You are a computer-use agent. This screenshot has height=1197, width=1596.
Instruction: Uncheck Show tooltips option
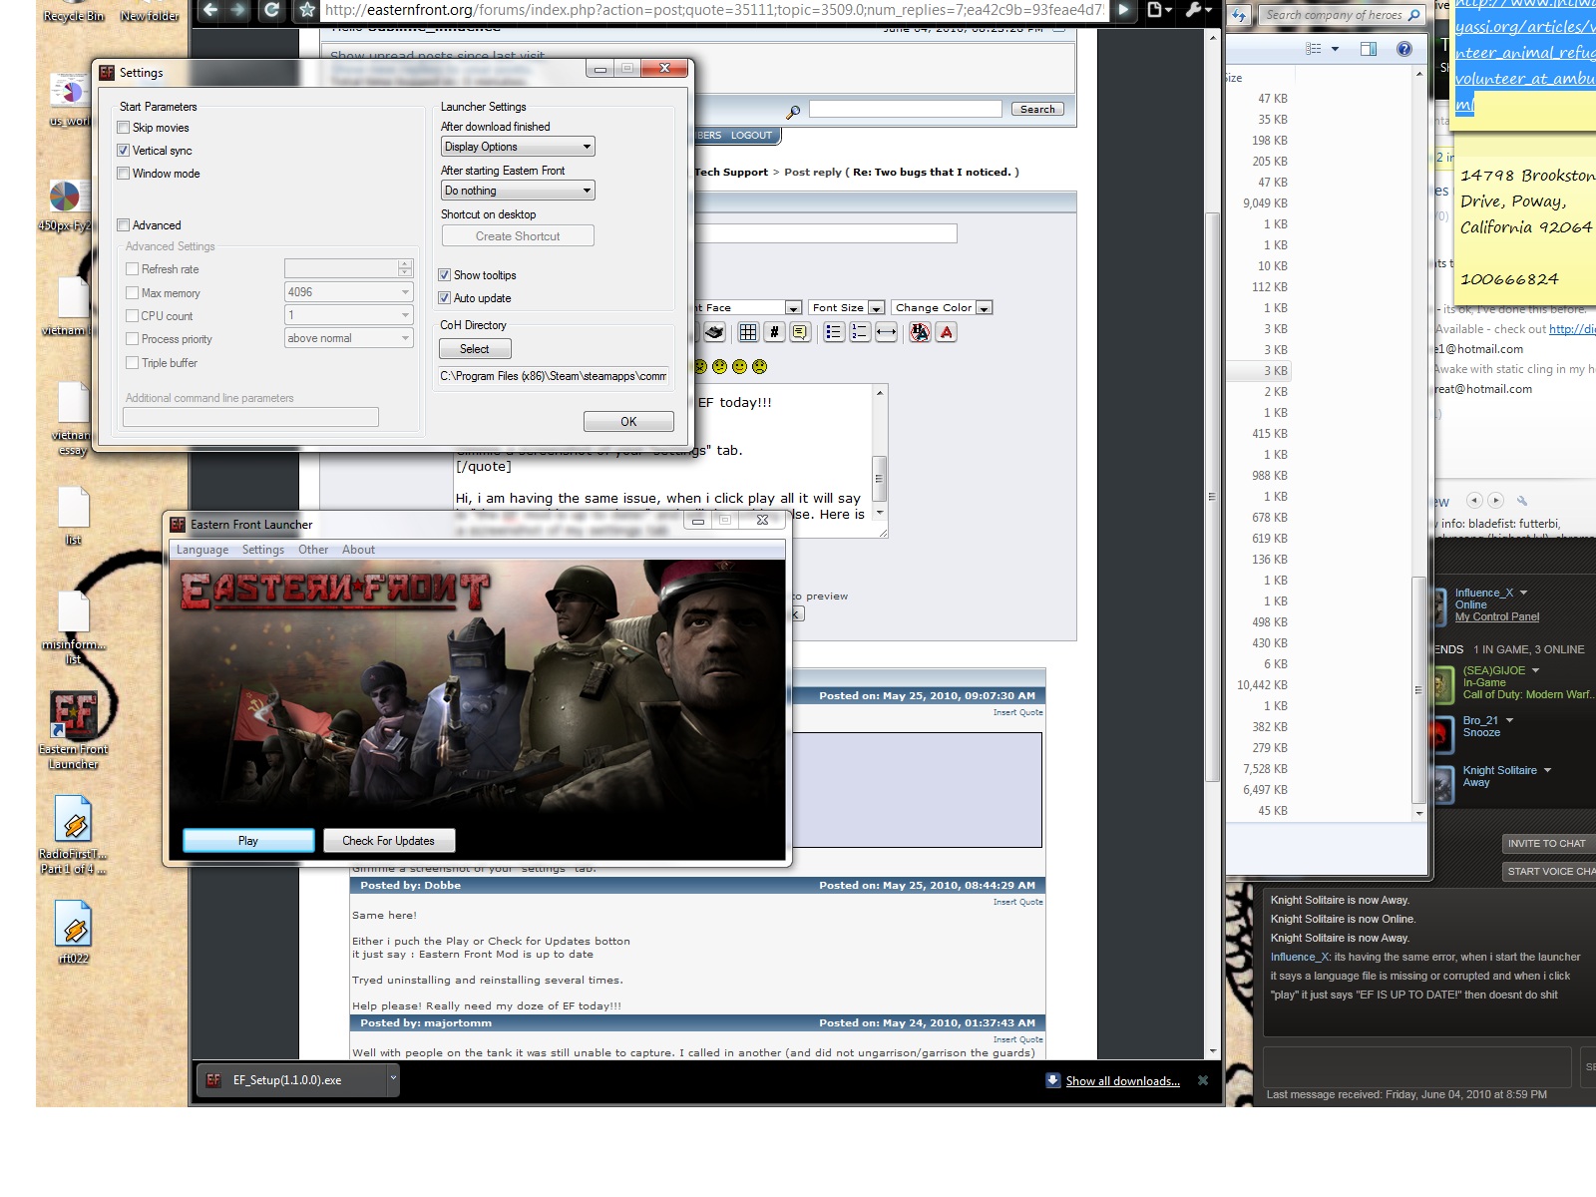pyautogui.click(x=445, y=275)
